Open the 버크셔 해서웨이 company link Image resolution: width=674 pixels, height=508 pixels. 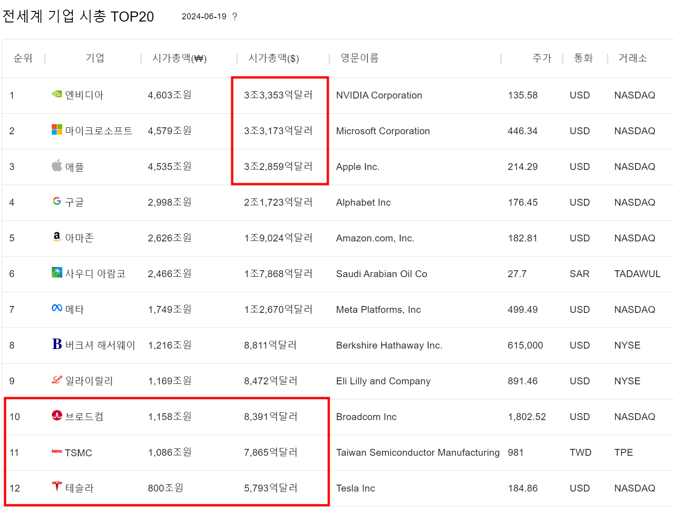pos(100,345)
